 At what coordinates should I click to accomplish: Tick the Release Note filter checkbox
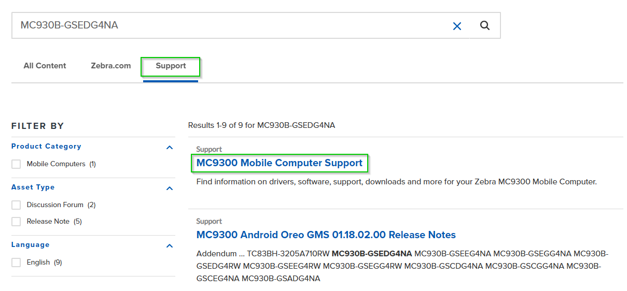tap(16, 222)
